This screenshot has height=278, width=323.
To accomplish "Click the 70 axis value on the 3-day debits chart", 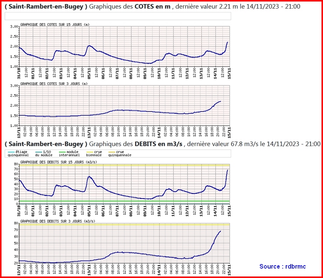I will pos(16,230).
